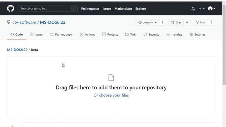Click the page vertical scrollbar
Screen dimensions: 226x127
coord(224,45)
